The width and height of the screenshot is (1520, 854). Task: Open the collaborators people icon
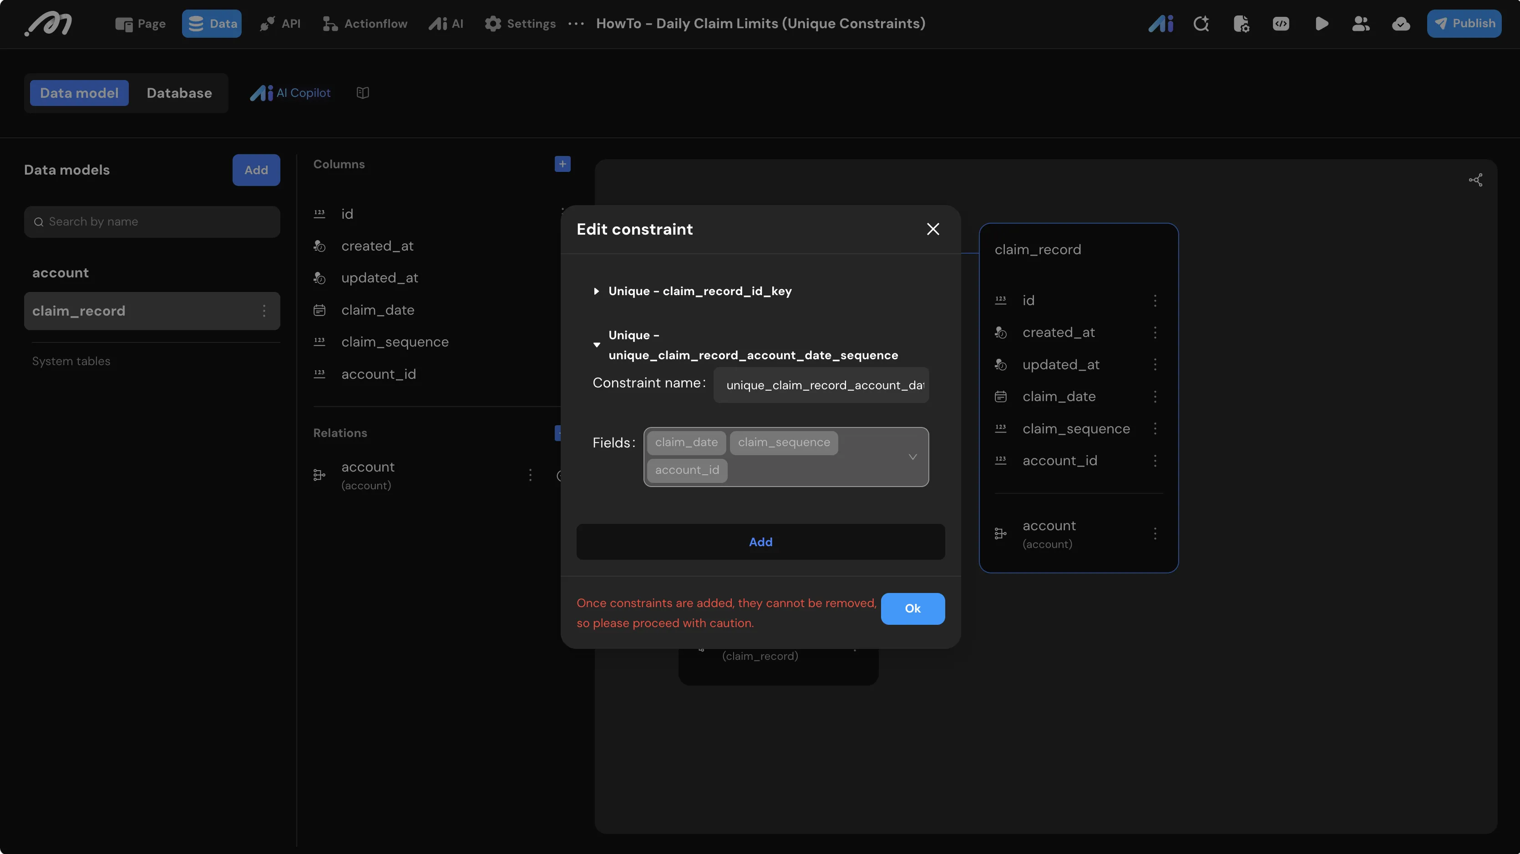click(1361, 24)
